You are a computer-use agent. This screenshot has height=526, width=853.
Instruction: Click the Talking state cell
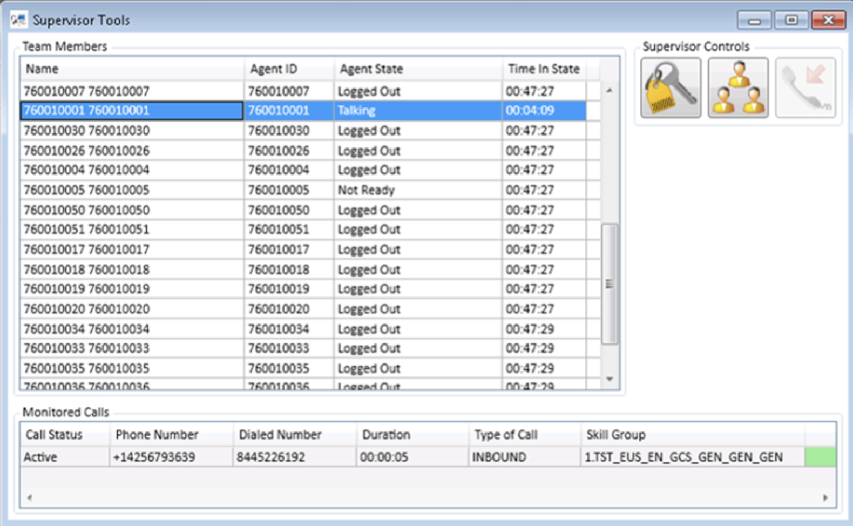(418, 110)
